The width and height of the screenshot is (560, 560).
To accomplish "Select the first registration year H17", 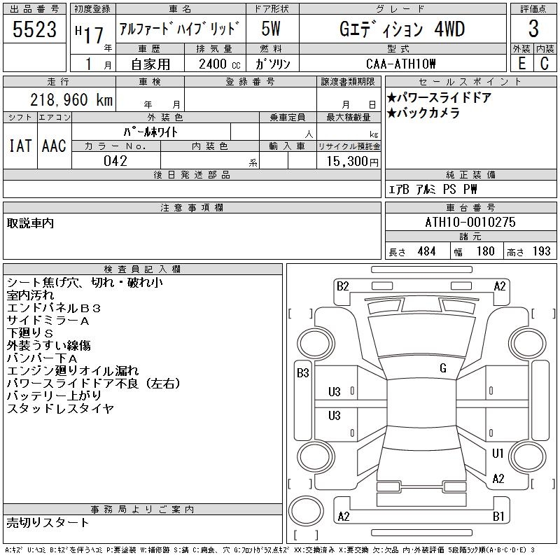I will [x=90, y=34].
